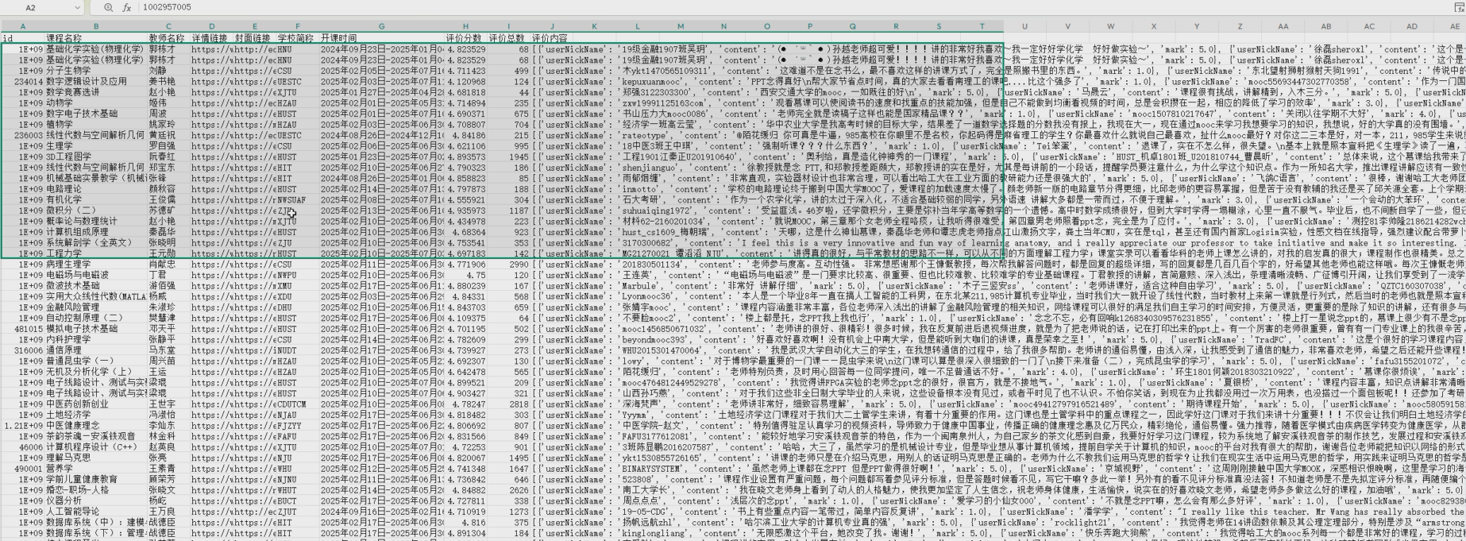Select the cell '系统解剖学（全英文）'
The height and width of the screenshot is (541, 1466).
click(96, 243)
